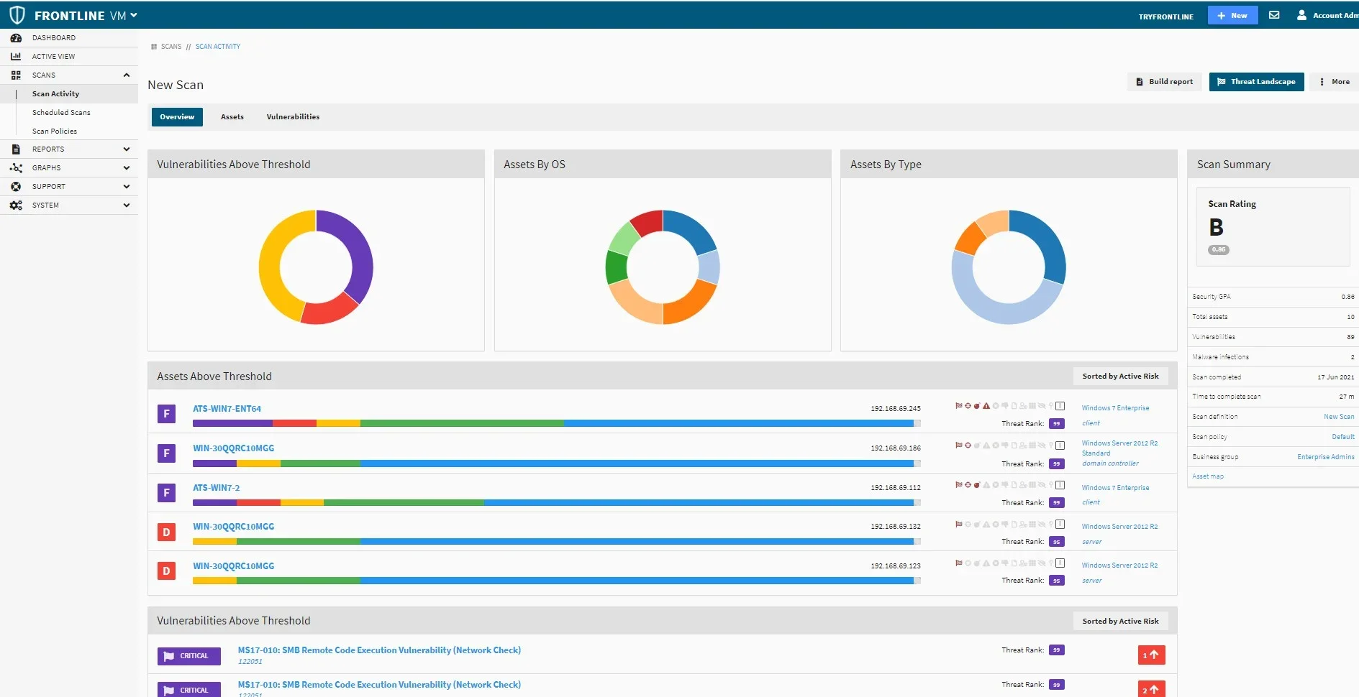Click the Build report button
Image resolution: width=1359 pixels, height=697 pixels.
[1164, 82]
